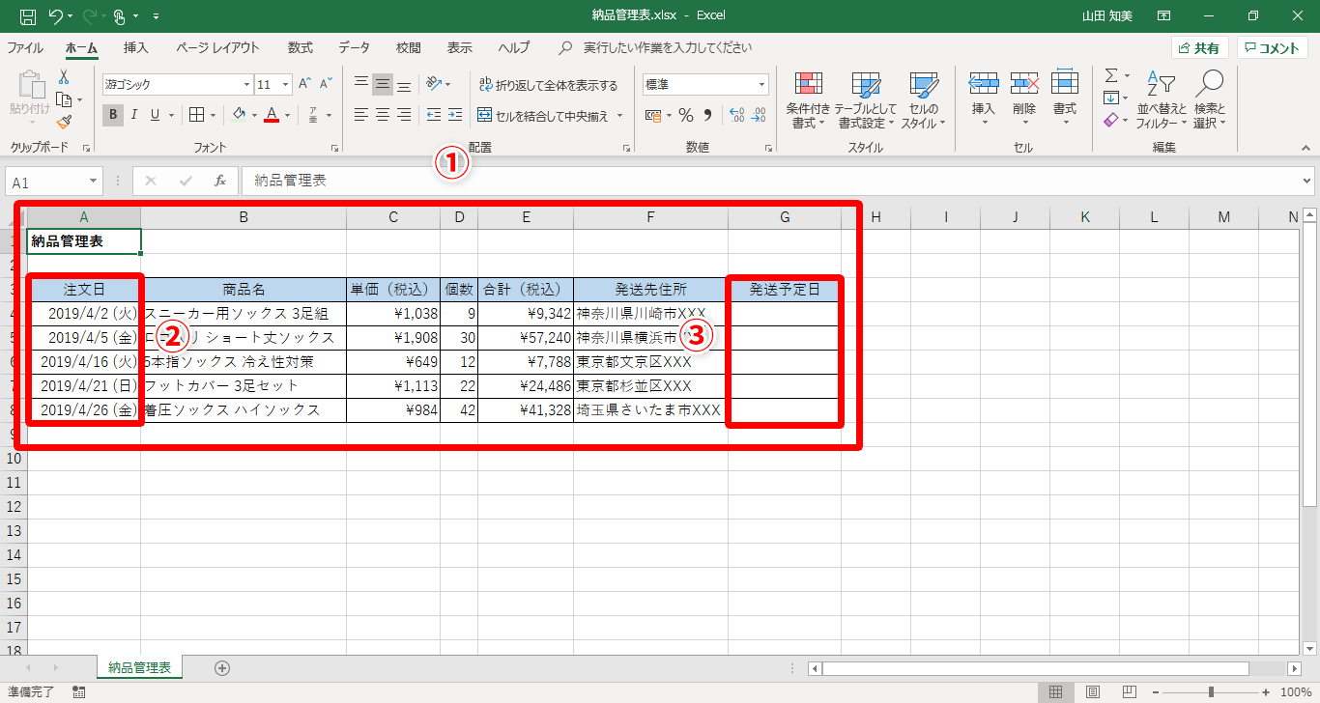Viewport: 1320px width, 703px height.
Task: Open 条件付き書式 conditional formatting
Action: click(808, 101)
